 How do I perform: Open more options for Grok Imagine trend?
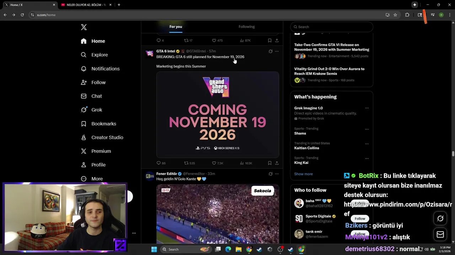point(367,108)
